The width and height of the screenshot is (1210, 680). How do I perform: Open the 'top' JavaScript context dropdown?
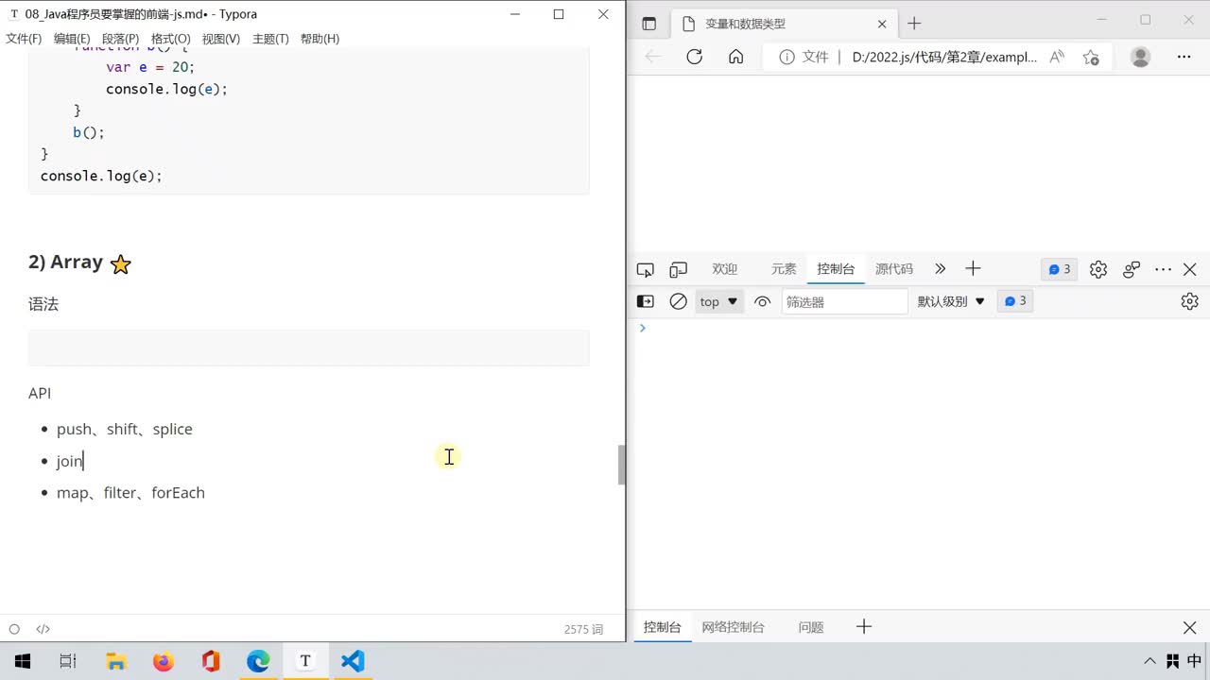coord(719,301)
